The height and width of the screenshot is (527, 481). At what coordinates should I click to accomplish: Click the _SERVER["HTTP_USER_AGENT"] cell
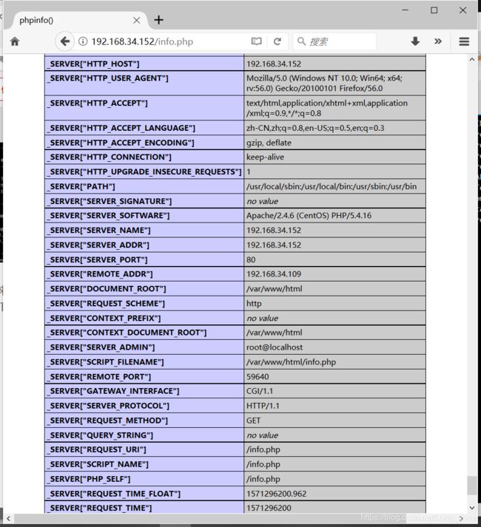(x=144, y=83)
